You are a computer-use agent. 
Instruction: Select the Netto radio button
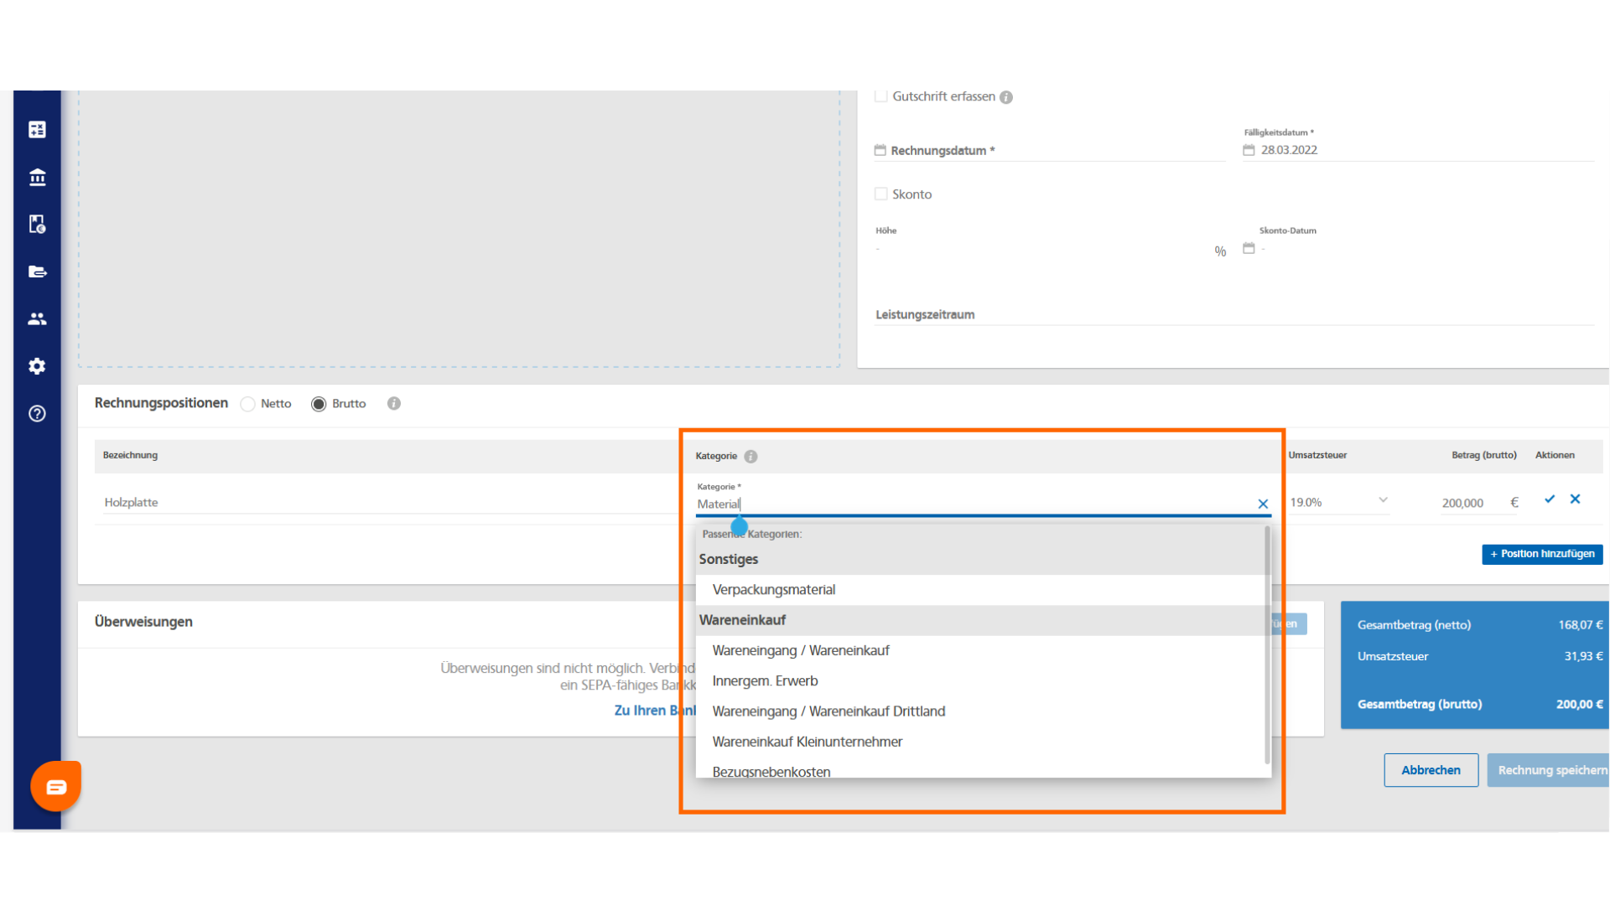click(x=248, y=404)
